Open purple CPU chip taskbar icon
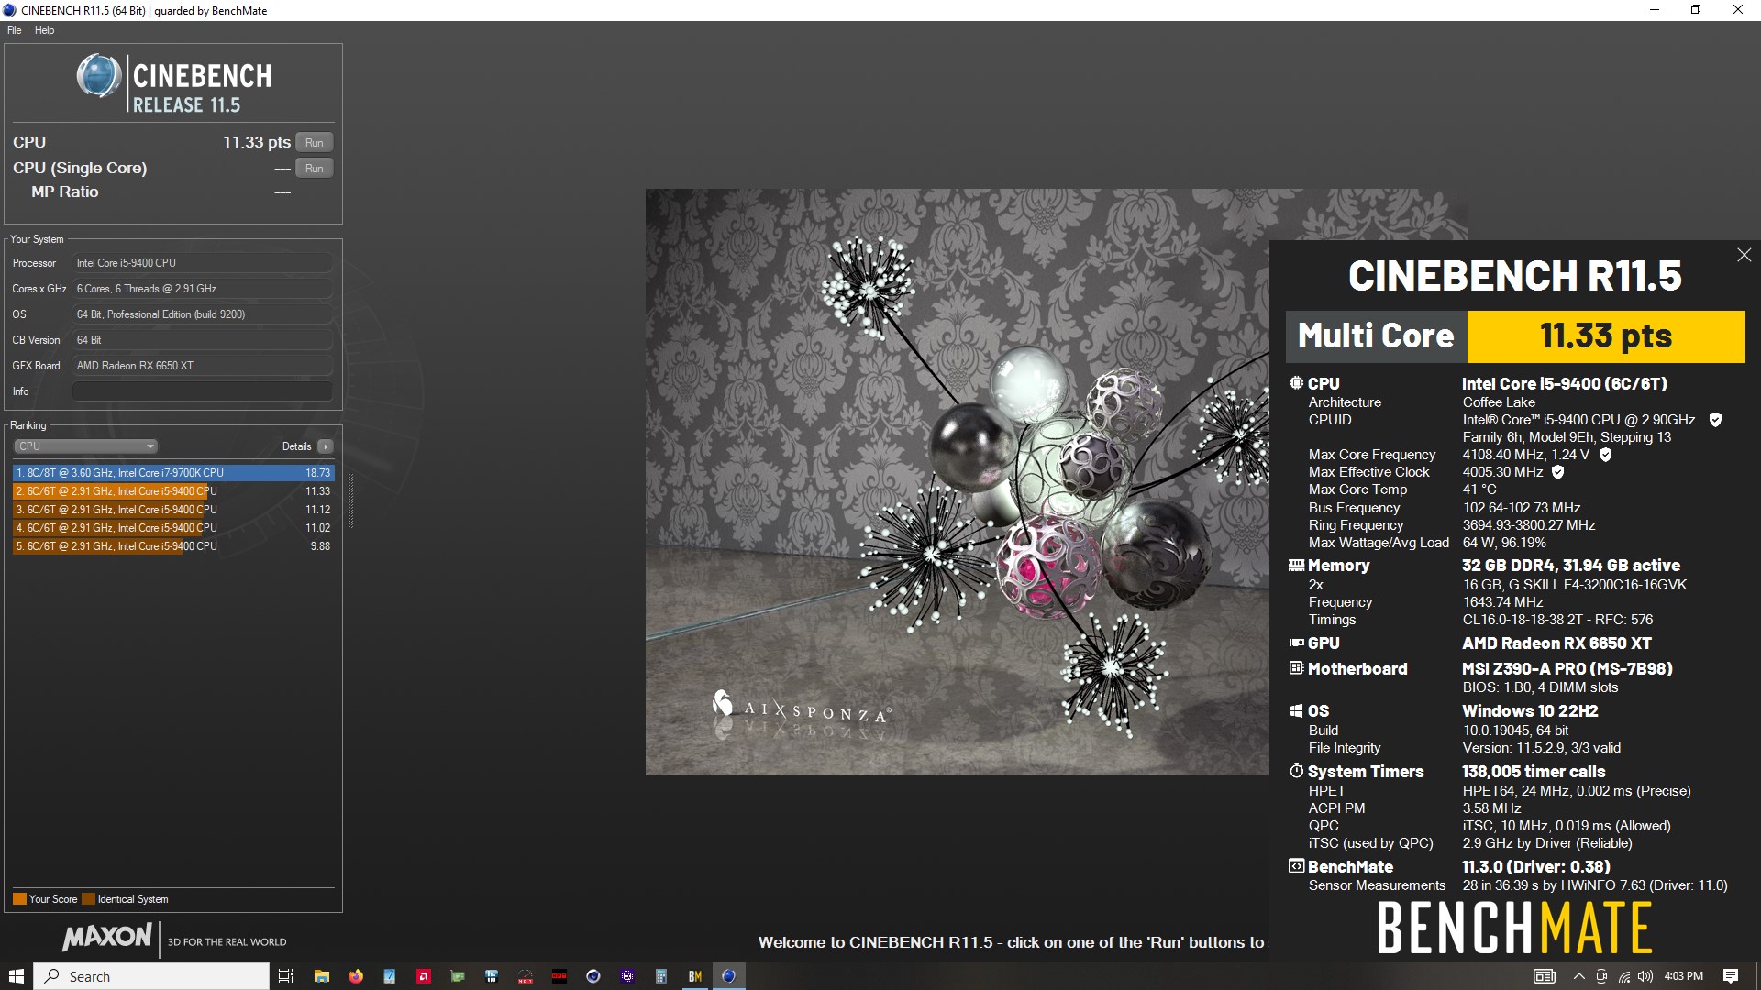This screenshot has width=1761, height=990. [627, 976]
